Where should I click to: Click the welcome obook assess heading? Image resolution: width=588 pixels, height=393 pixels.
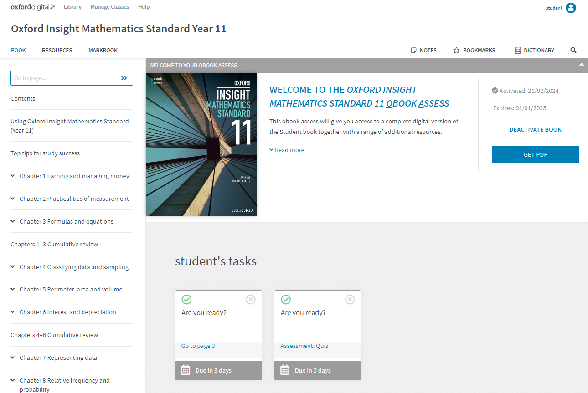(x=359, y=97)
